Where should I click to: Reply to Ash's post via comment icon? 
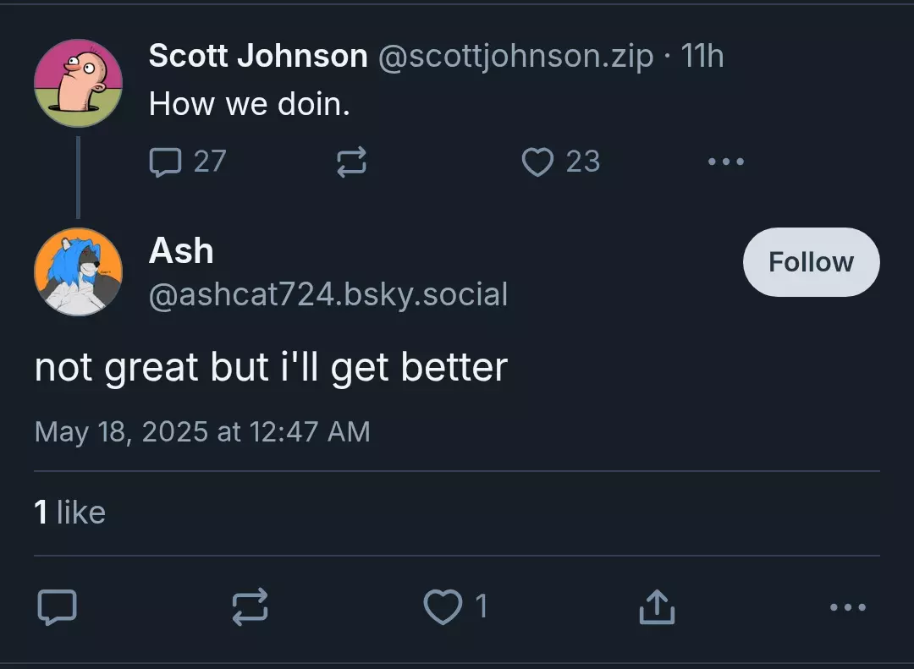click(58, 607)
